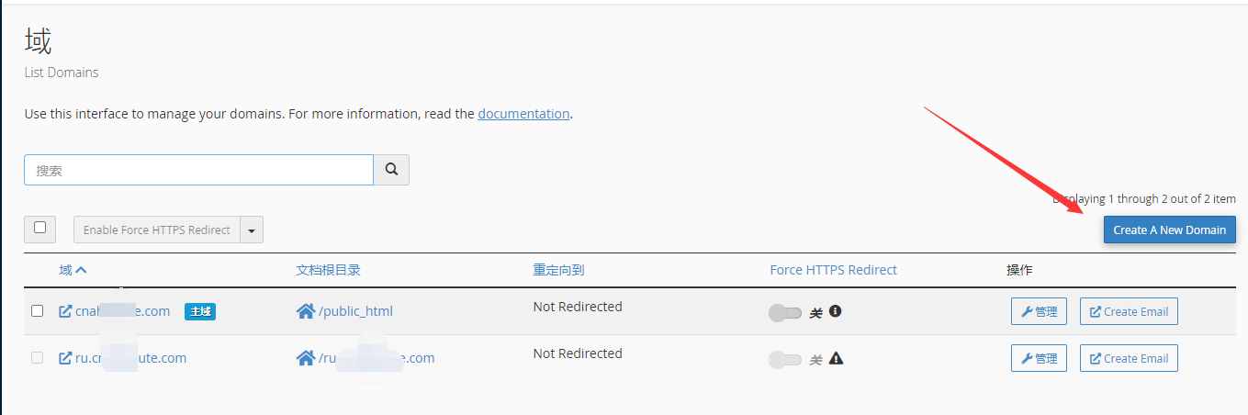Click the info circle icon in first row
1248x415 pixels.
pos(835,311)
